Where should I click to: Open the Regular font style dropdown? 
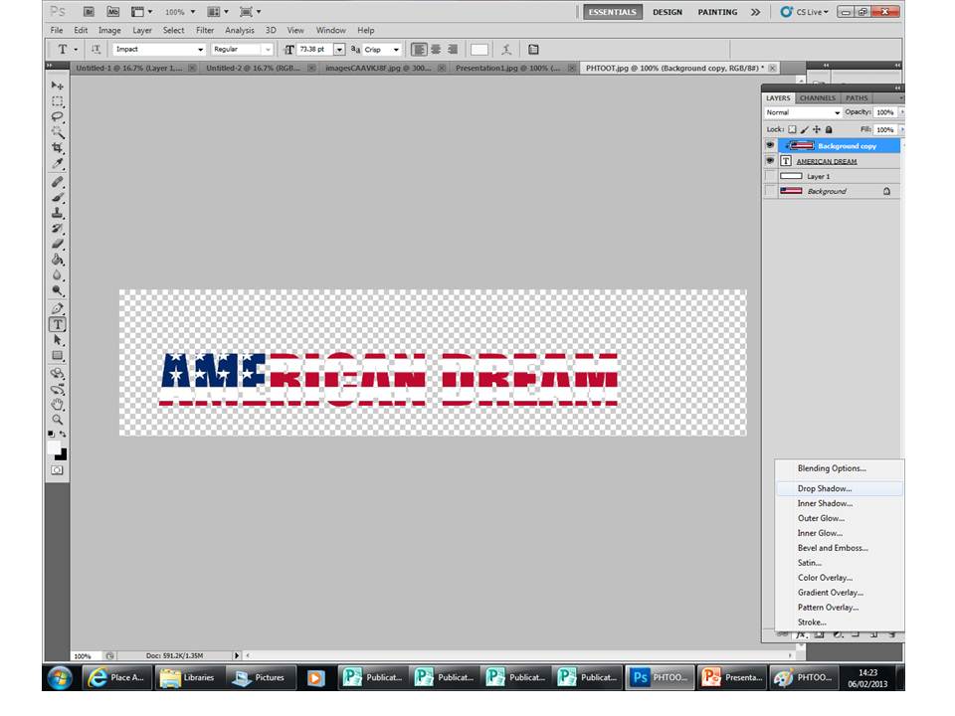[x=268, y=50]
